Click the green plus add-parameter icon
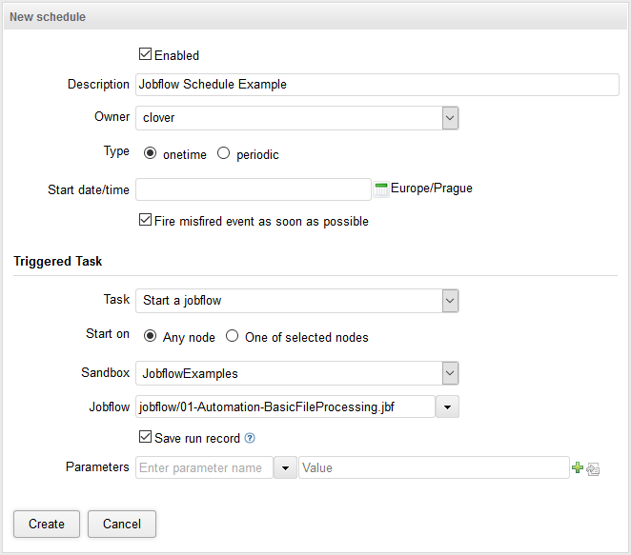The image size is (631, 555). tap(577, 467)
